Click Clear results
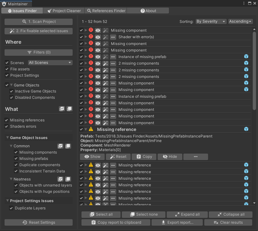Screen dimensions: 258x231 click(x=228, y=222)
